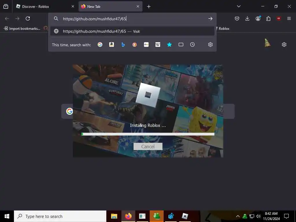
Task: Click the URL address bar field
Action: [132, 19]
